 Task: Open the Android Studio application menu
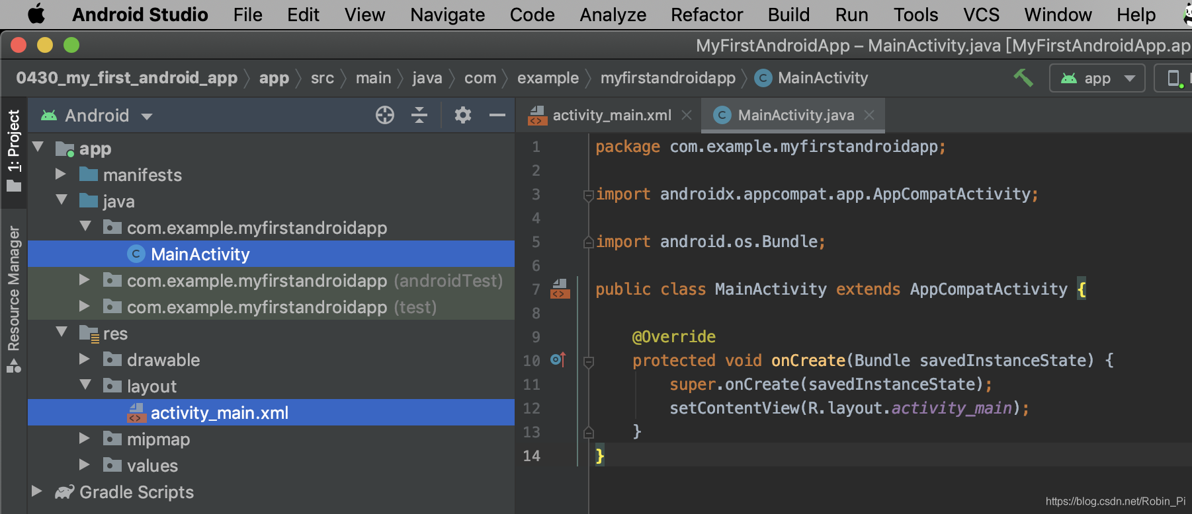tap(140, 15)
